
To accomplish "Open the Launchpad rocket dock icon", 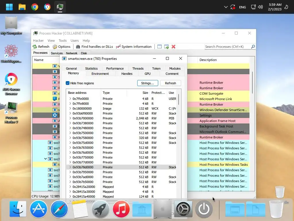I will [x=100, y=209].
